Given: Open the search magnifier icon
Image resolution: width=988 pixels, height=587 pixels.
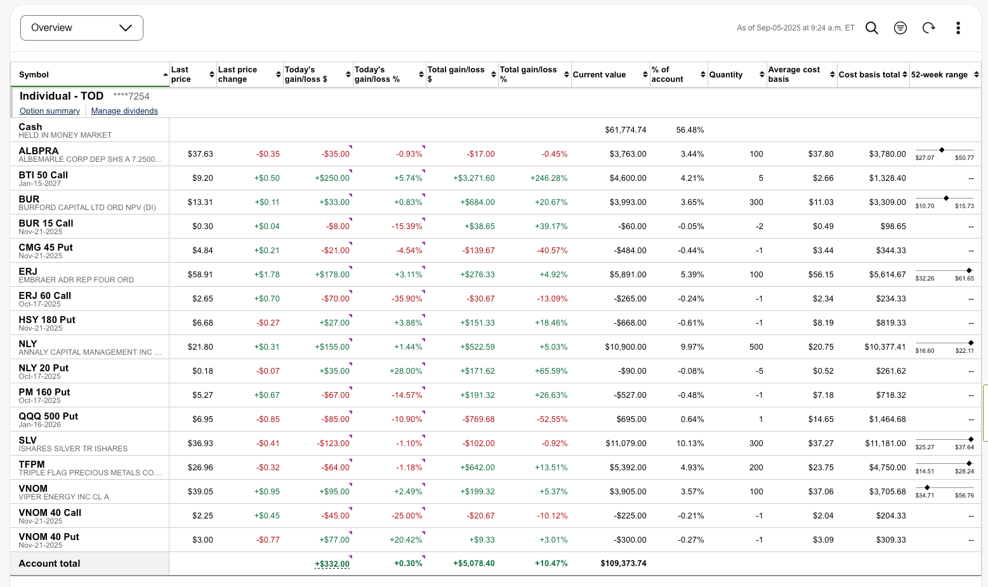Looking at the screenshot, I should 872,28.
